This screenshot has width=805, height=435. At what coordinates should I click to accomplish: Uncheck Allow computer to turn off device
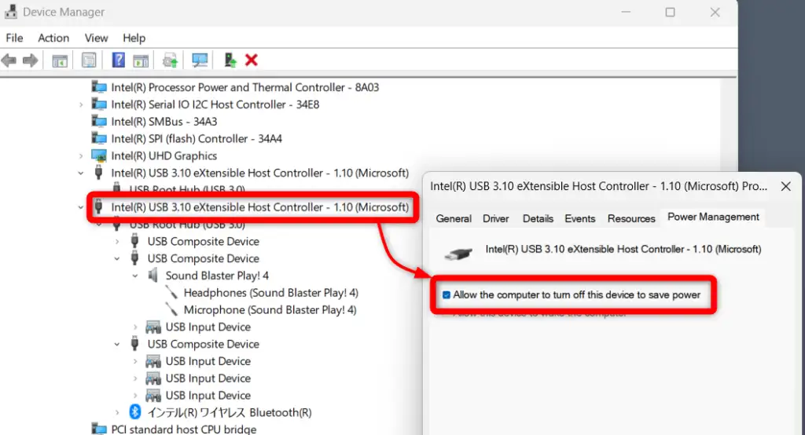click(447, 295)
